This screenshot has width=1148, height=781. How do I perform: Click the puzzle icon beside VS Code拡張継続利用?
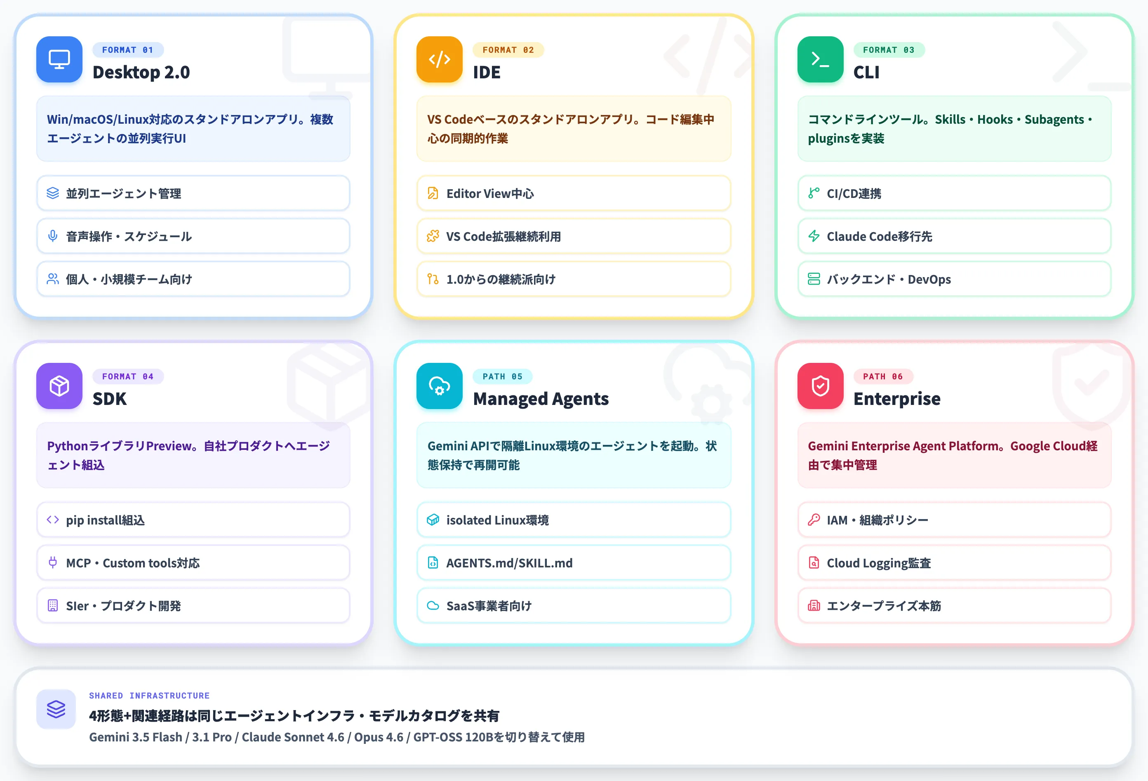(x=433, y=236)
